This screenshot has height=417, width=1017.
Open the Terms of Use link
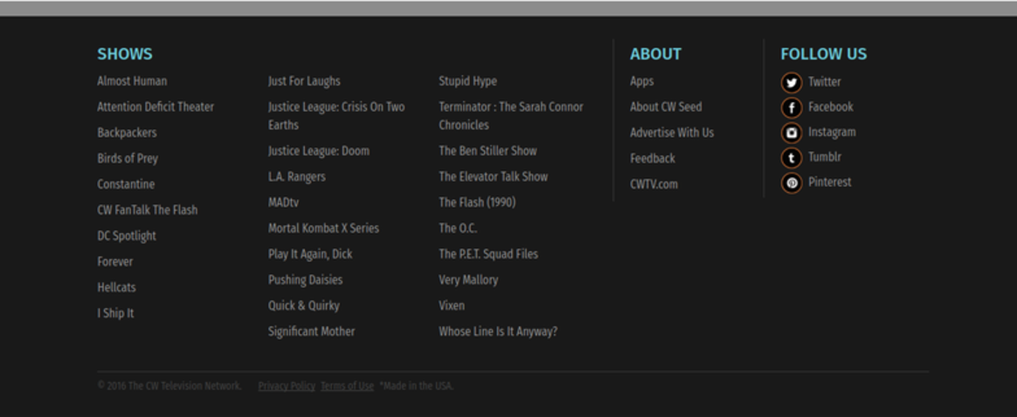(347, 386)
